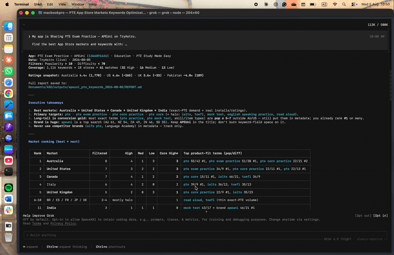Viewport: 394px width, 255px height.
Task: Click the United States table row
Action: point(170,169)
